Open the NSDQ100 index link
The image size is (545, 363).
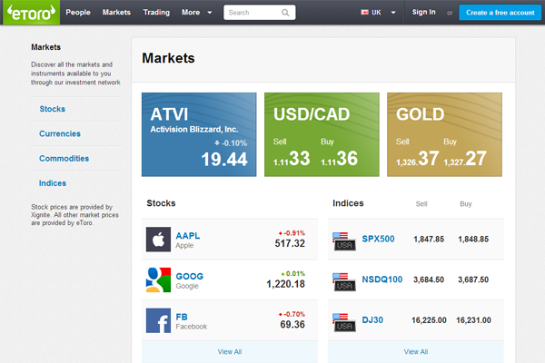coord(382,280)
